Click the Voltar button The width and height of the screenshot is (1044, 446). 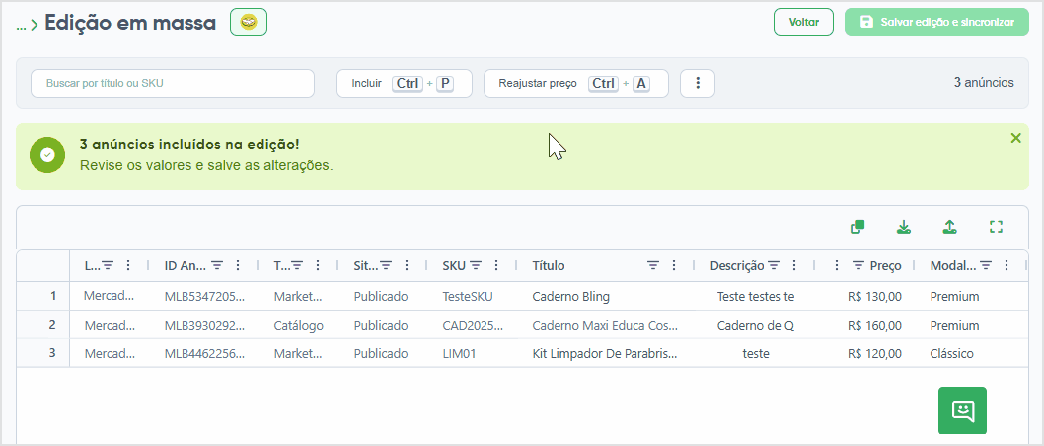click(803, 22)
